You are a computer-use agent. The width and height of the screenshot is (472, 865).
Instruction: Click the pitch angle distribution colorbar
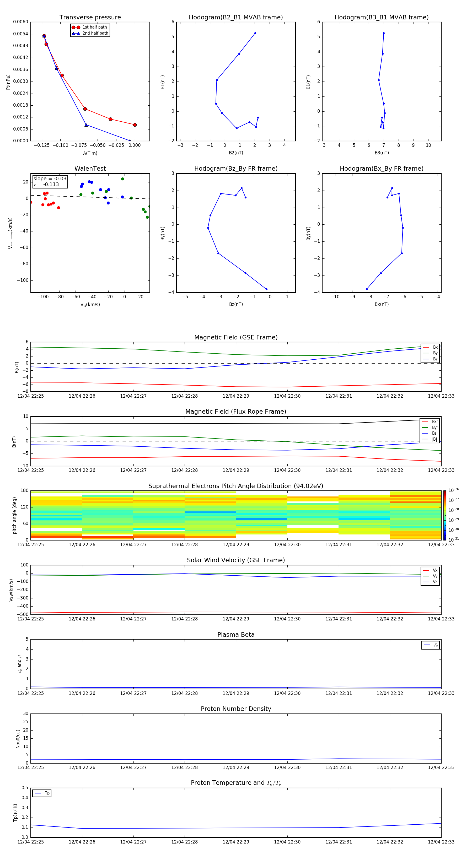445,515
